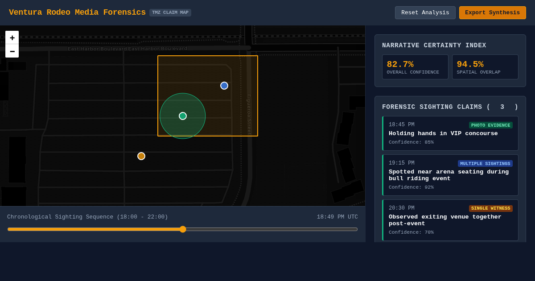
Task: Click the MULTIPLE SIGHTINGS tag
Action: click(x=485, y=164)
